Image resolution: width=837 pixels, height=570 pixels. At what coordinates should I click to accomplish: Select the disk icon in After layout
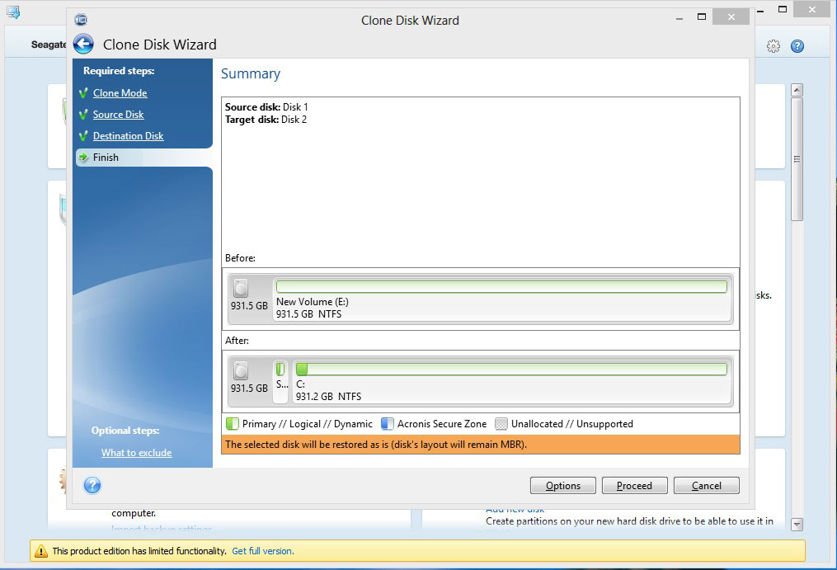pos(241,370)
